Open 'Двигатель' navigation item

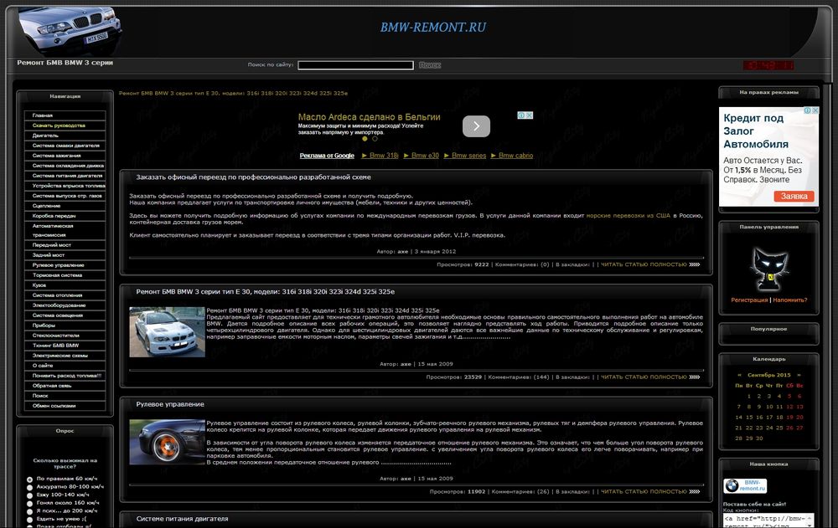pyautogui.click(x=65, y=136)
